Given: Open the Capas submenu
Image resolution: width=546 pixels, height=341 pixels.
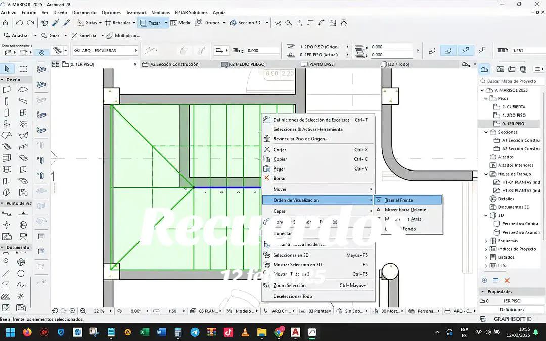Looking at the screenshot, I should 318,211.
